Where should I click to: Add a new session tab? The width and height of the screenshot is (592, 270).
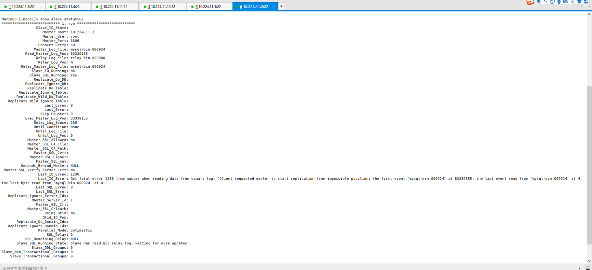point(282,6)
